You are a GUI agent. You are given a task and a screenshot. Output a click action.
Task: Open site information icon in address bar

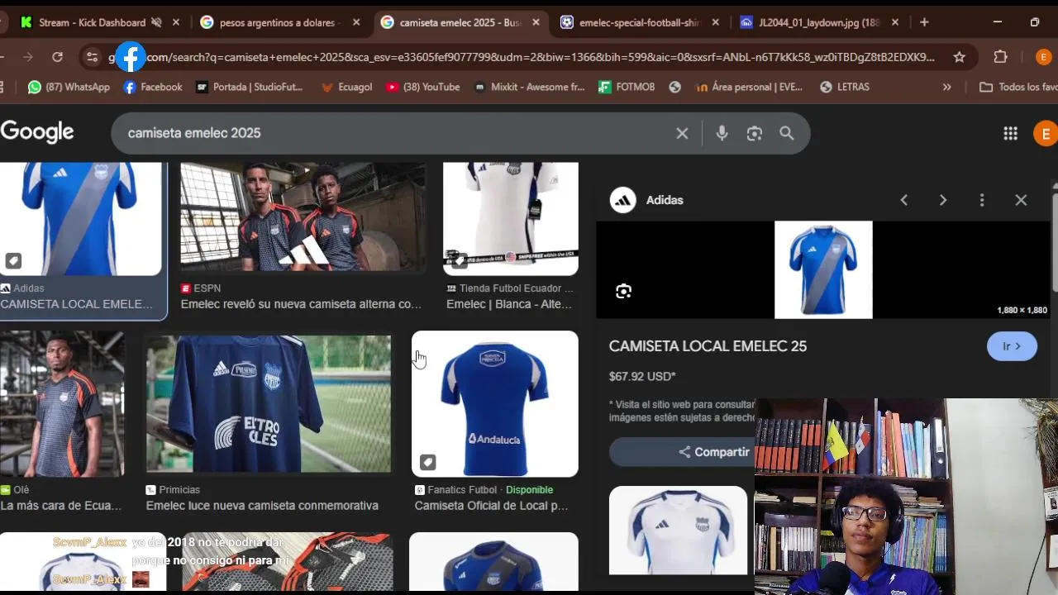click(92, 57)
